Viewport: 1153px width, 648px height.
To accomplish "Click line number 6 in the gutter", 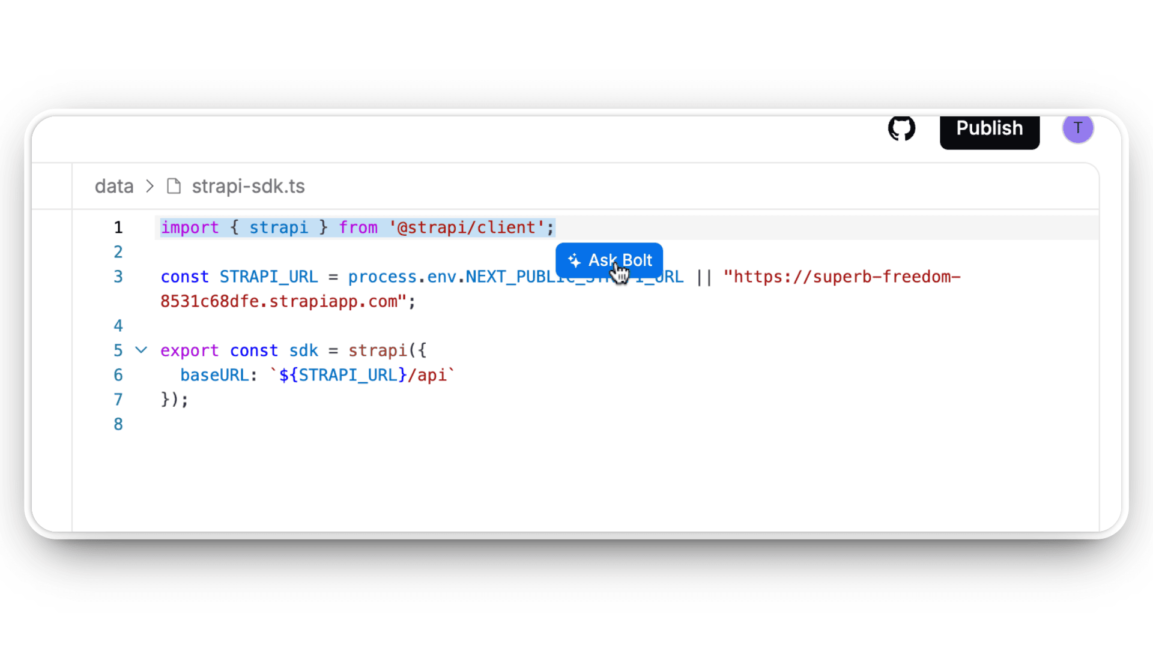I will click(118, 375).
